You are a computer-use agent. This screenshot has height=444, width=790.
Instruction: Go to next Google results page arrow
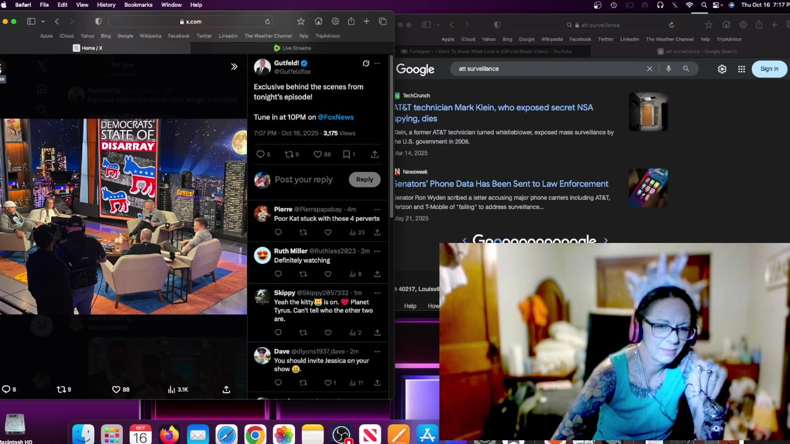point(605,240)
